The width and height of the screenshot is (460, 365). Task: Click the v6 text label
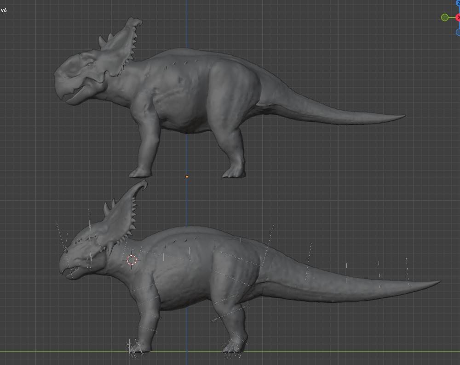tap(4, 10)
